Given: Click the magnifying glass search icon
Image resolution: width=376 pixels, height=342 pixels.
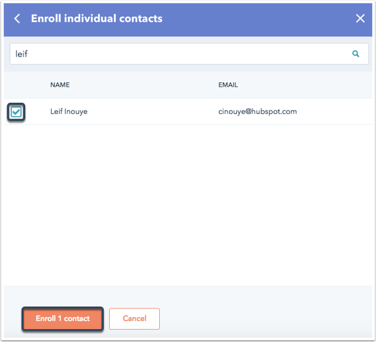Looking at the screenshot, I should point(355,53).
